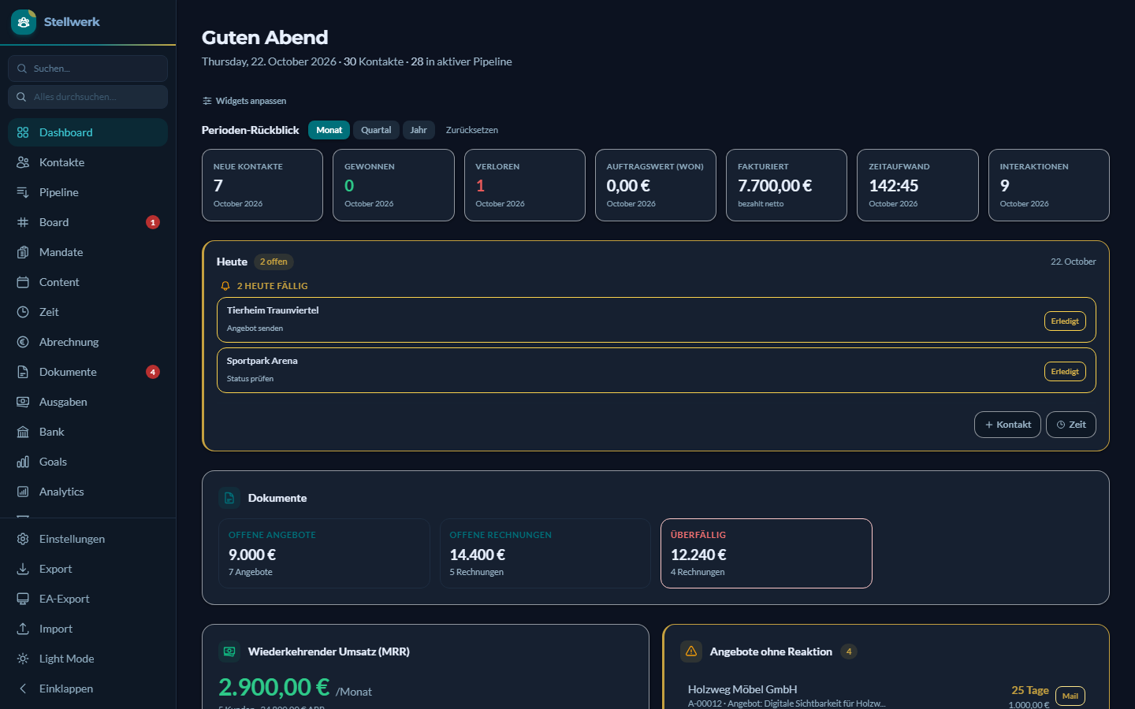Open the Goals page
Screen dimensions: 1135x709
click(x=87, y=462)
